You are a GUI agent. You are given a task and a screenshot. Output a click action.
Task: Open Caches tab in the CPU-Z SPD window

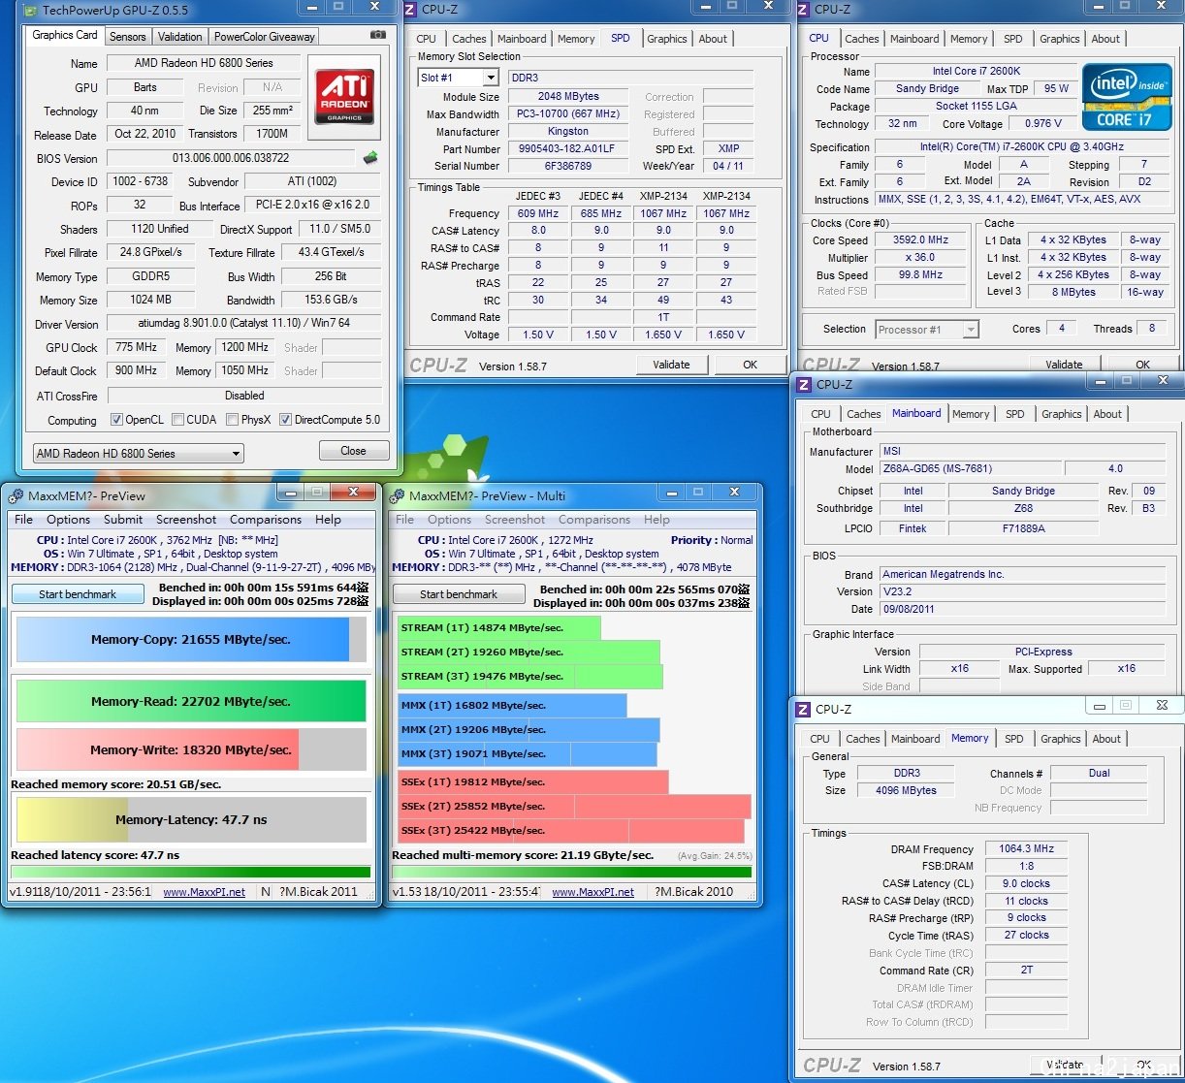(469, 39)
